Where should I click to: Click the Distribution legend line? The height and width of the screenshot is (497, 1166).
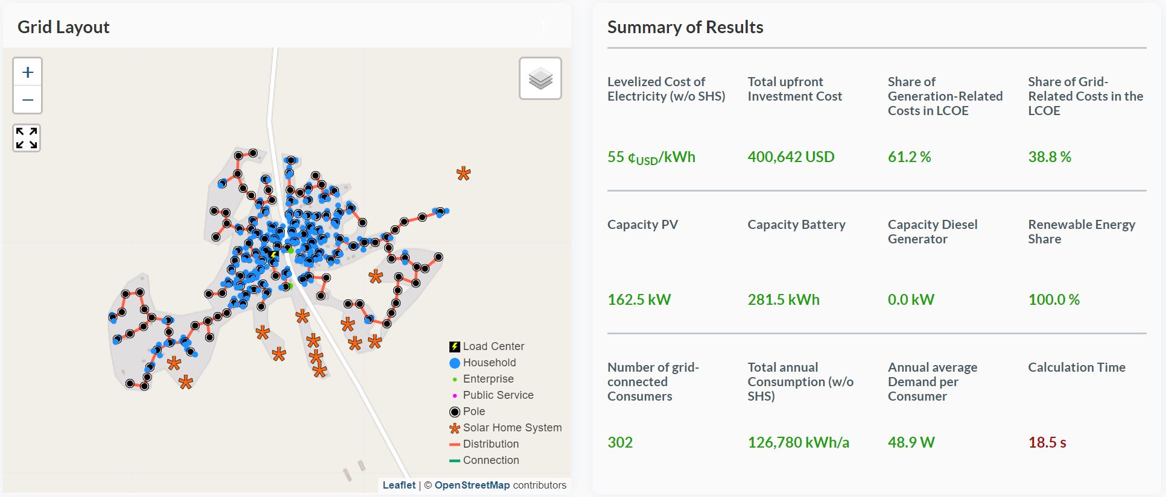[455, 445]
